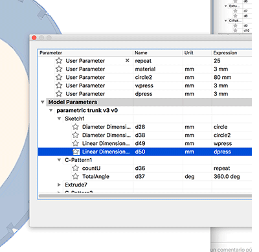
Task: Select the name cell 'dpress' in user parameters
Action: click(x=144, y=94)
